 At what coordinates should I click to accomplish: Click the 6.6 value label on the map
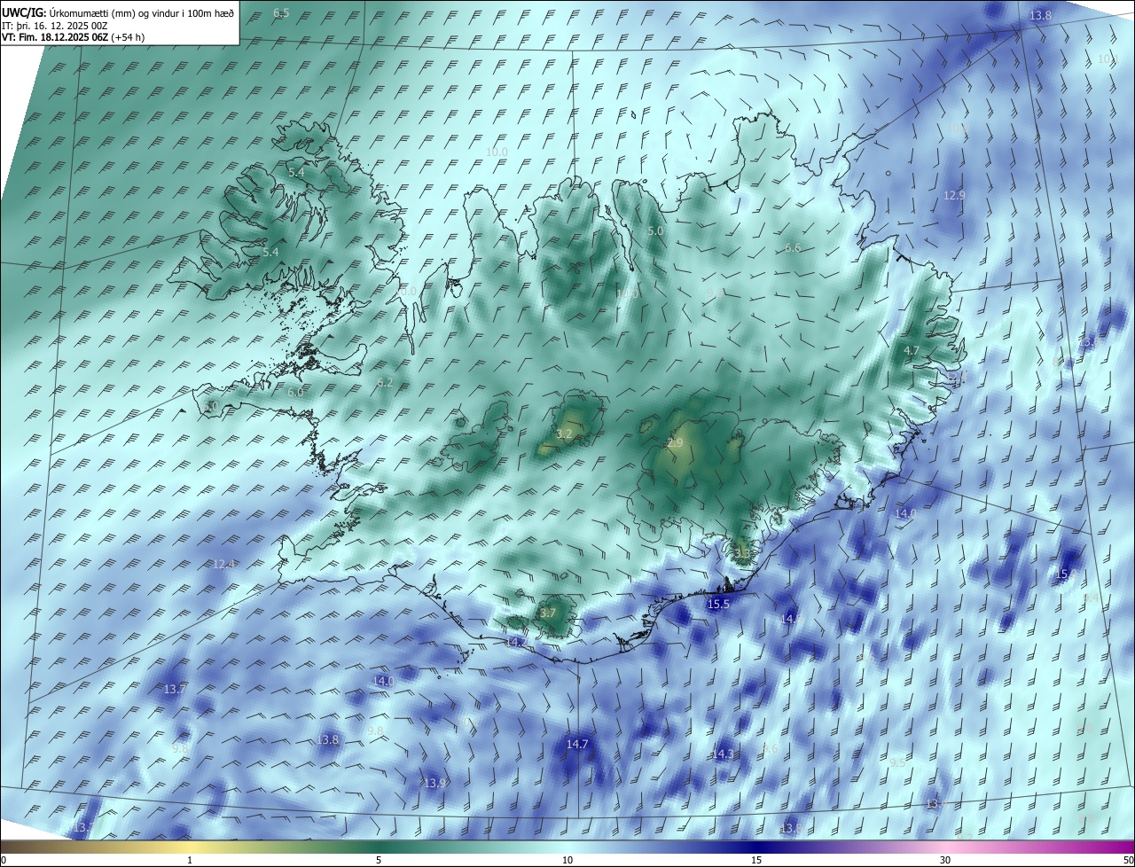[x=793, y=248]
